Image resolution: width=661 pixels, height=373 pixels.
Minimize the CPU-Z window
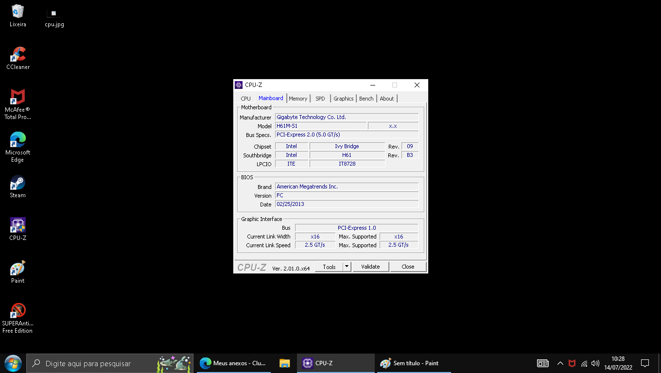pos(372,85)
